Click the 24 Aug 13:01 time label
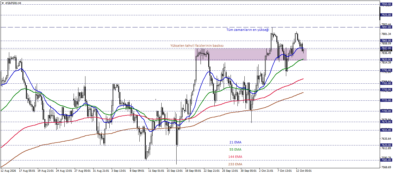 [64, 171]
